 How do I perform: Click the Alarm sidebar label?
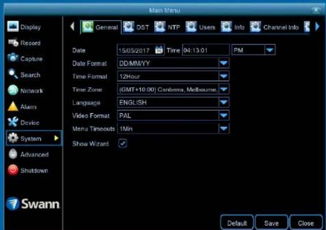(x=29, y=107)
